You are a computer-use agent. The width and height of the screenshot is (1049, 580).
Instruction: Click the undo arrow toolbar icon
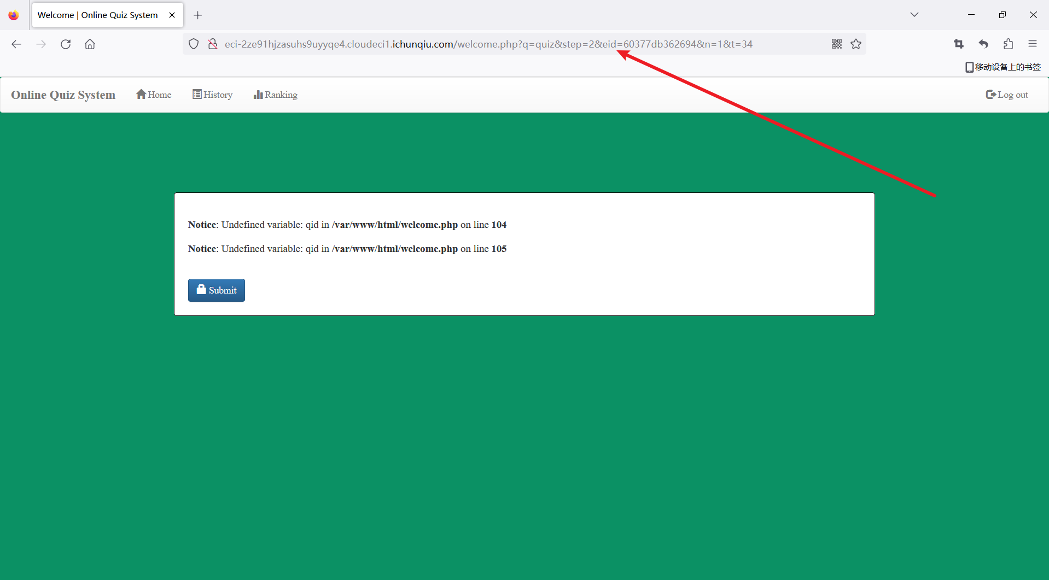click(983, 44)
